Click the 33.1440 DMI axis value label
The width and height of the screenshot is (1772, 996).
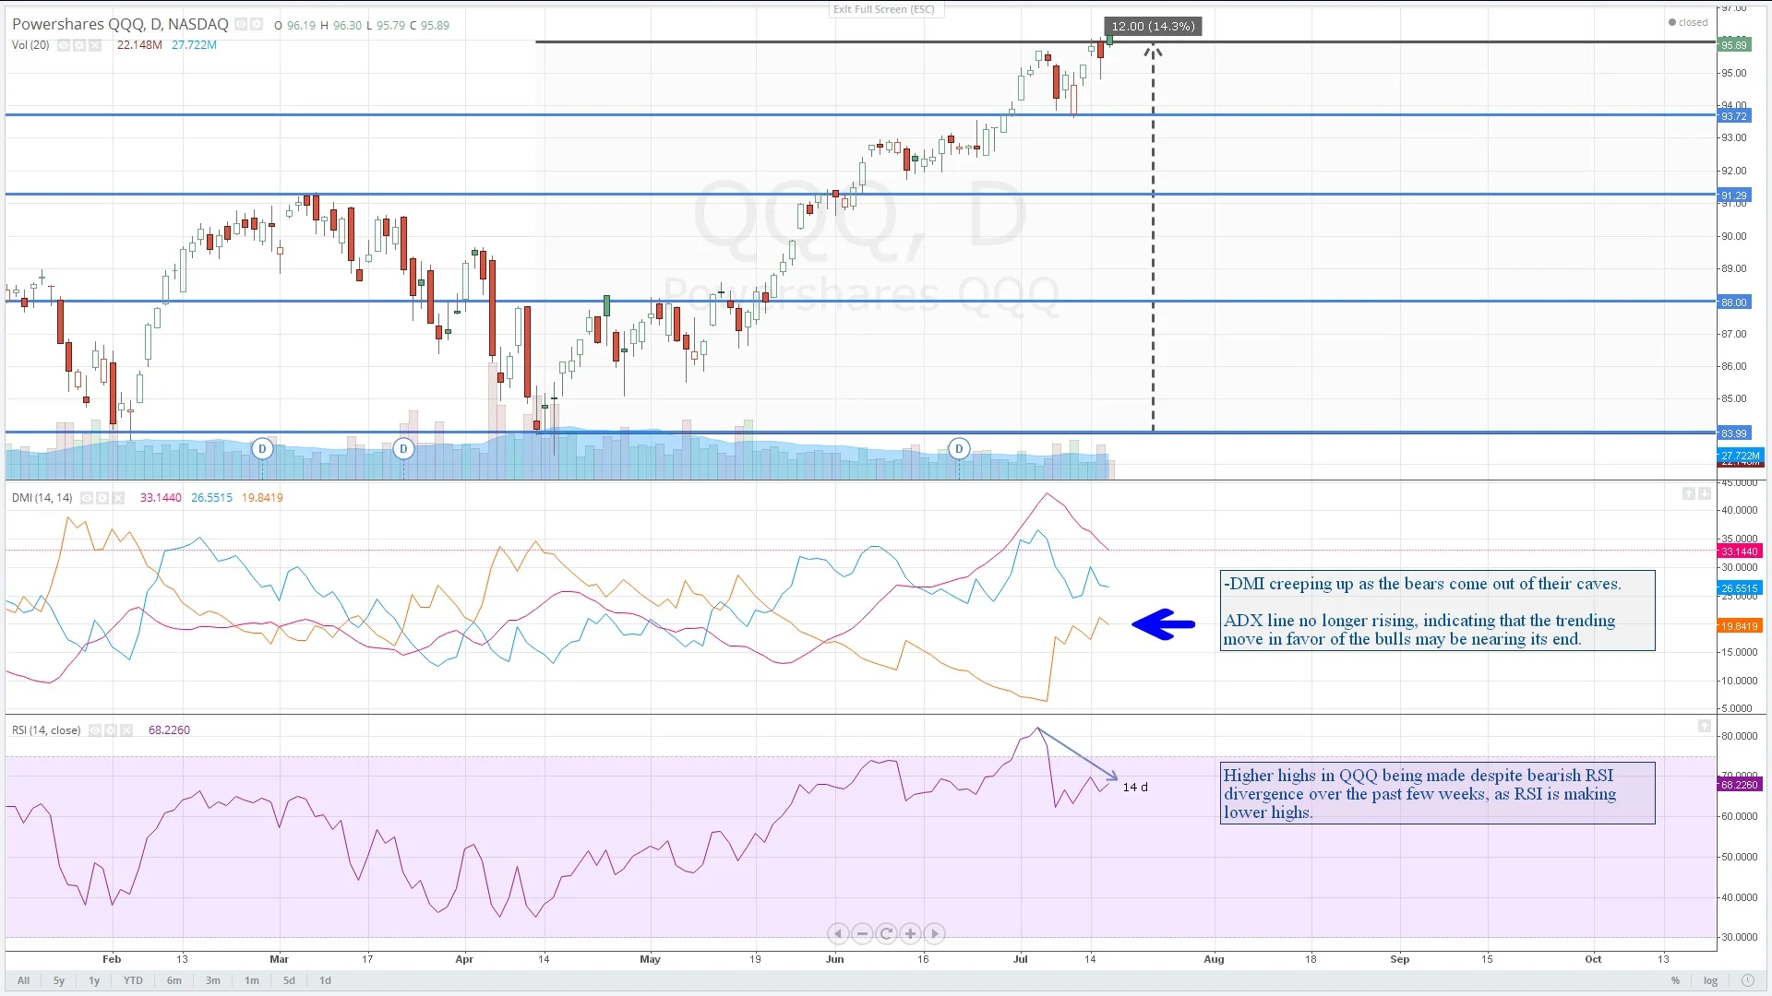tap(1740, 551)
